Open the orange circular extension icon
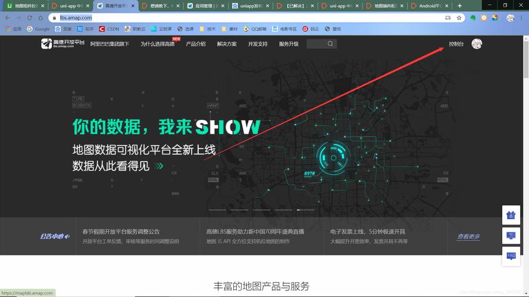This screenshot has width=529, height=297. [x=484, y=18]
